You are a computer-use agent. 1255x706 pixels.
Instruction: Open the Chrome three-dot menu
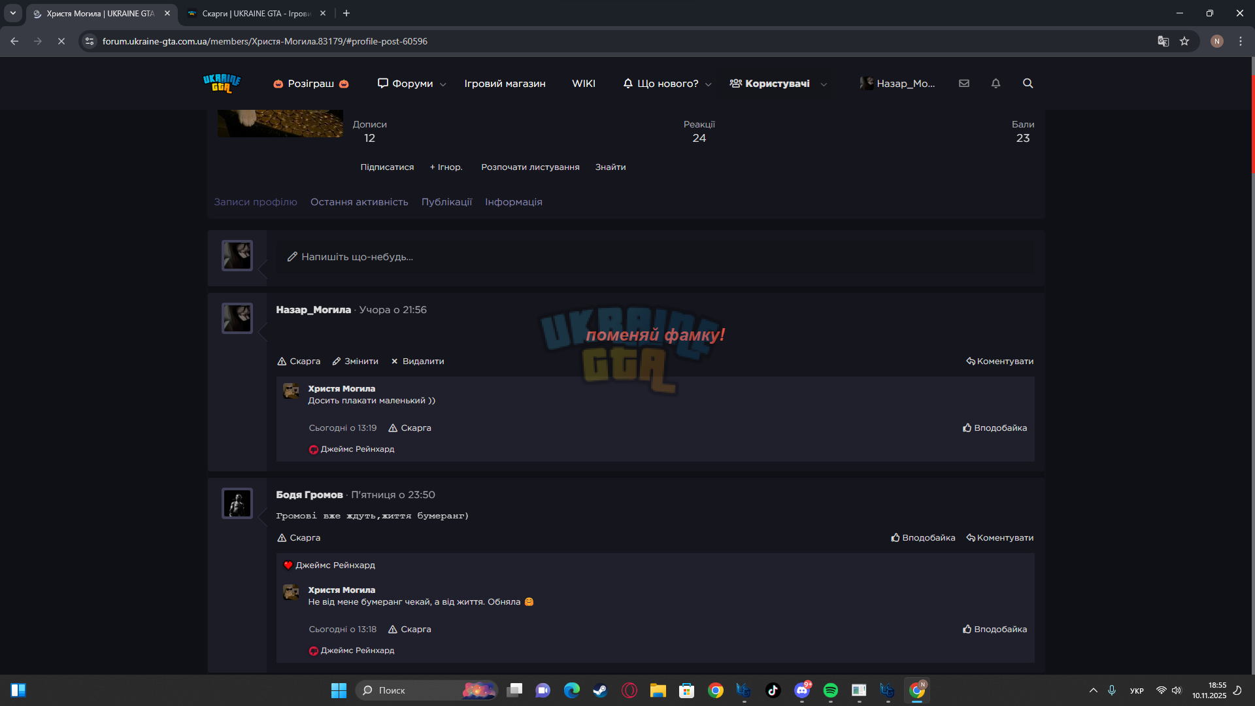click(1241, 41)
